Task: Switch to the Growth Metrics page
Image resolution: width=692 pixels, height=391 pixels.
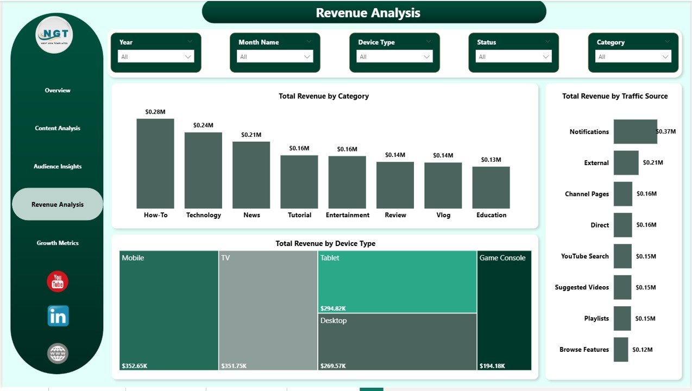Action: (57, 243)
